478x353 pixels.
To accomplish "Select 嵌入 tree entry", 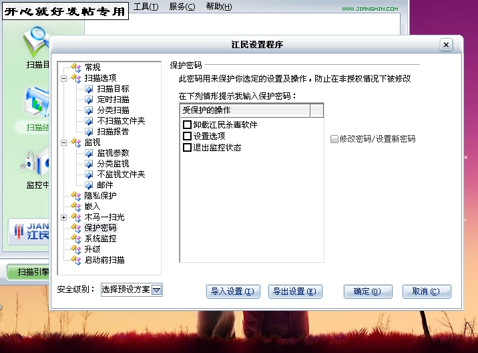I will pos(92,207).
